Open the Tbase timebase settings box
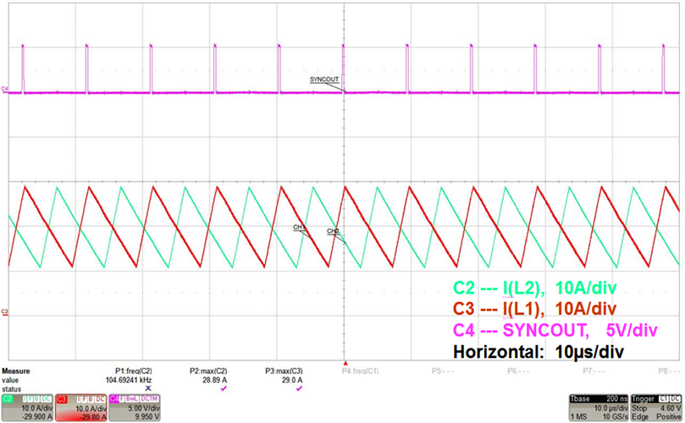The width and height of the screenshot is (685, 423). click(599, 408)
